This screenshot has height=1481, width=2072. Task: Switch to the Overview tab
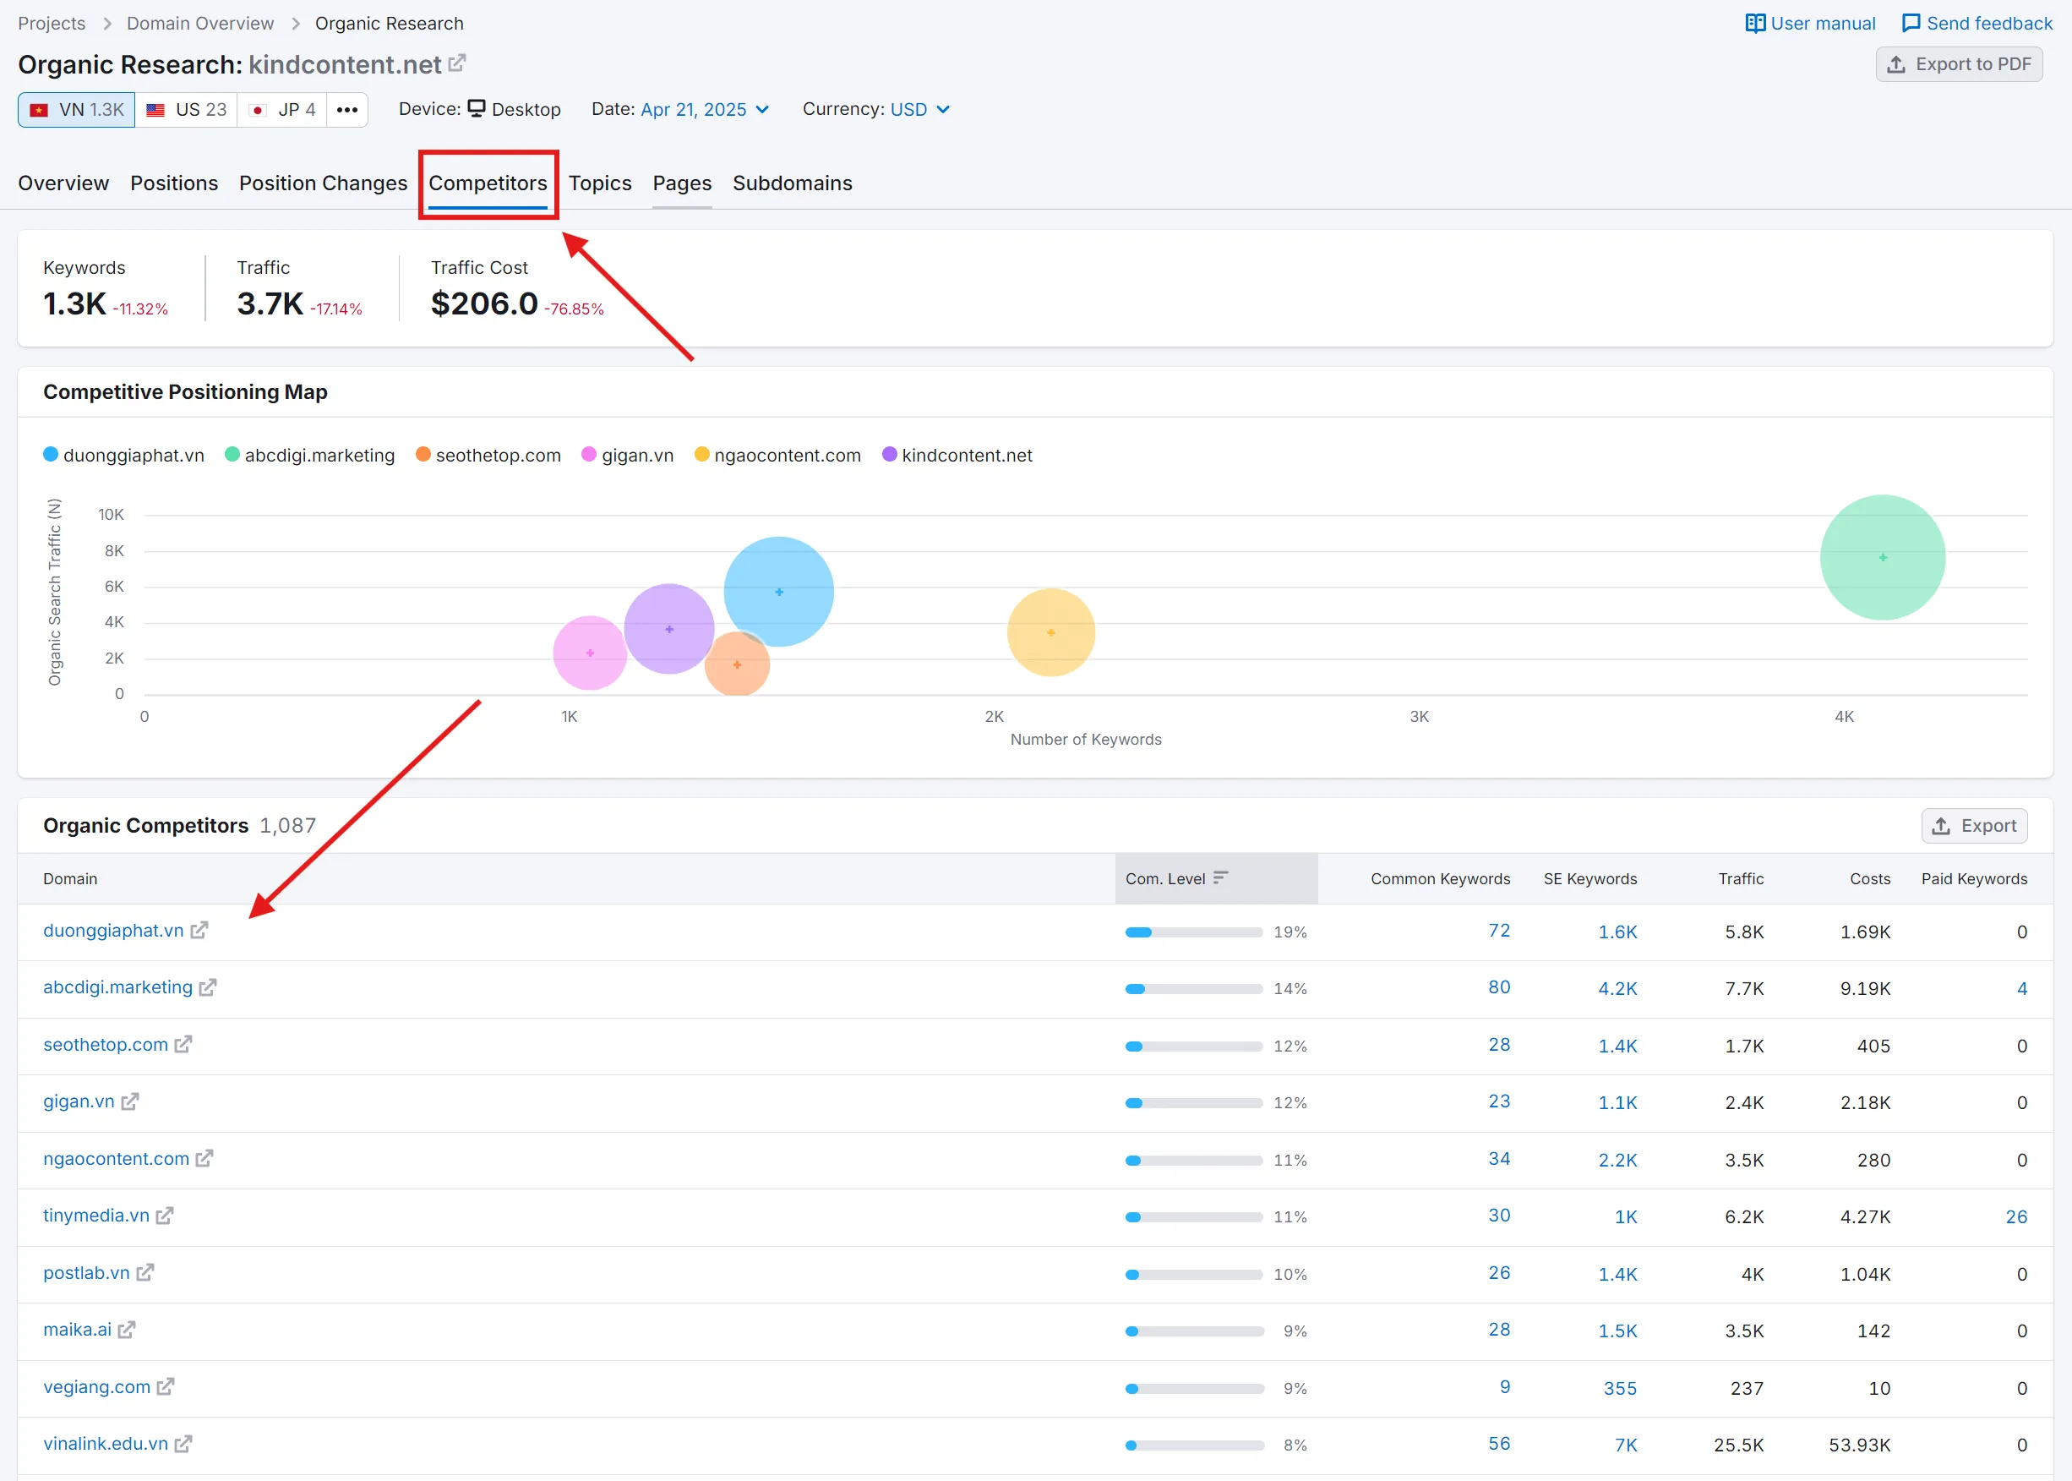point(64,183)
